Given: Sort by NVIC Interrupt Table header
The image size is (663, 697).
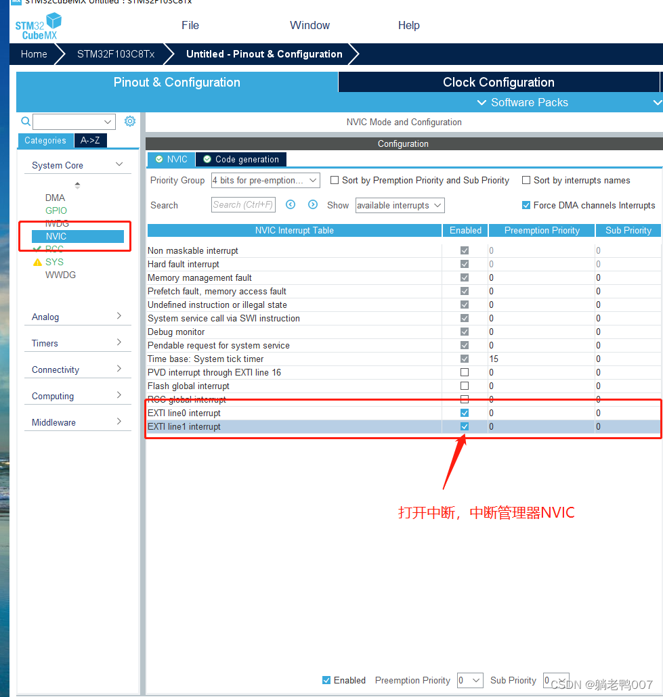Looking at the screenshot, I should tap(294, 230).
